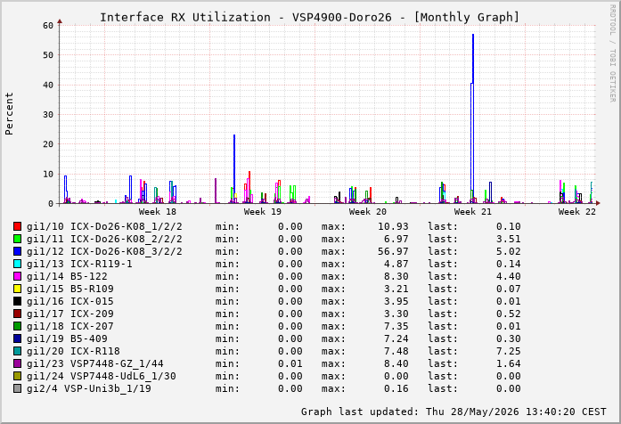Viewport: 621px width, 424px height.
Task: Click the last value 4.40 for gi1/14
Action: [x=509, y=276]
